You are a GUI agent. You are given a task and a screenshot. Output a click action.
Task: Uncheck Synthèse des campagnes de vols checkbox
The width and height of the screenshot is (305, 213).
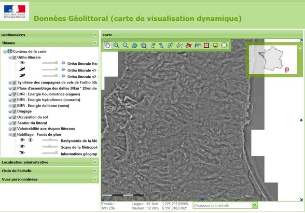(x=15, y=83)
